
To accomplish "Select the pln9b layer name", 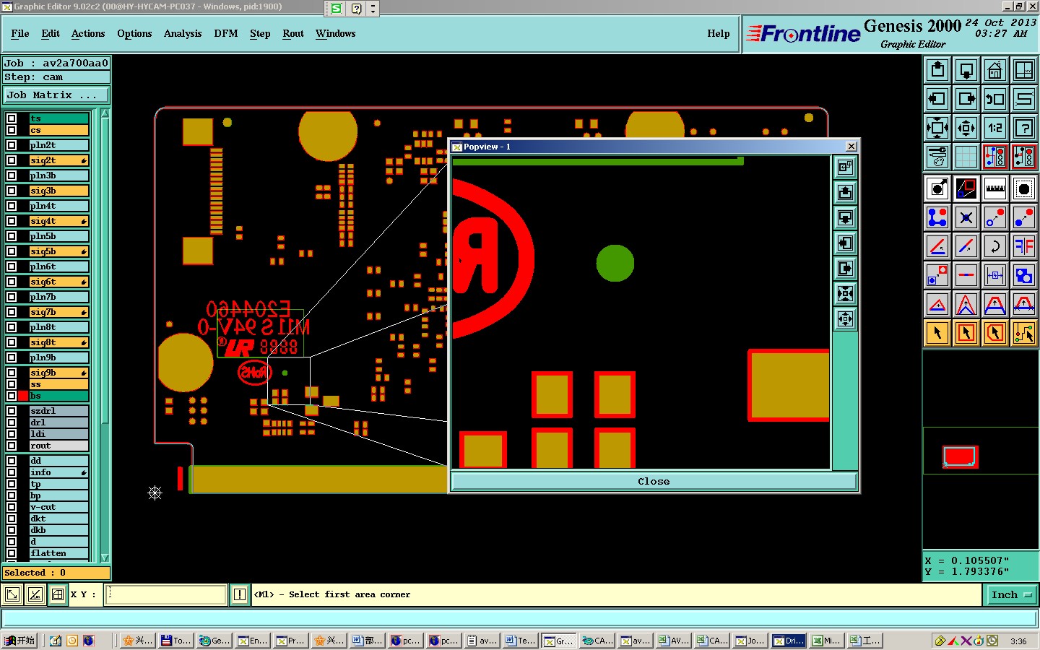I will [58, 357].
